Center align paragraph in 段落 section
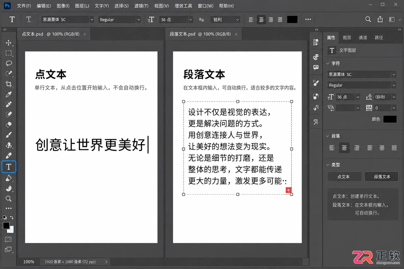The image size is (404, 269). click(344, 148)
